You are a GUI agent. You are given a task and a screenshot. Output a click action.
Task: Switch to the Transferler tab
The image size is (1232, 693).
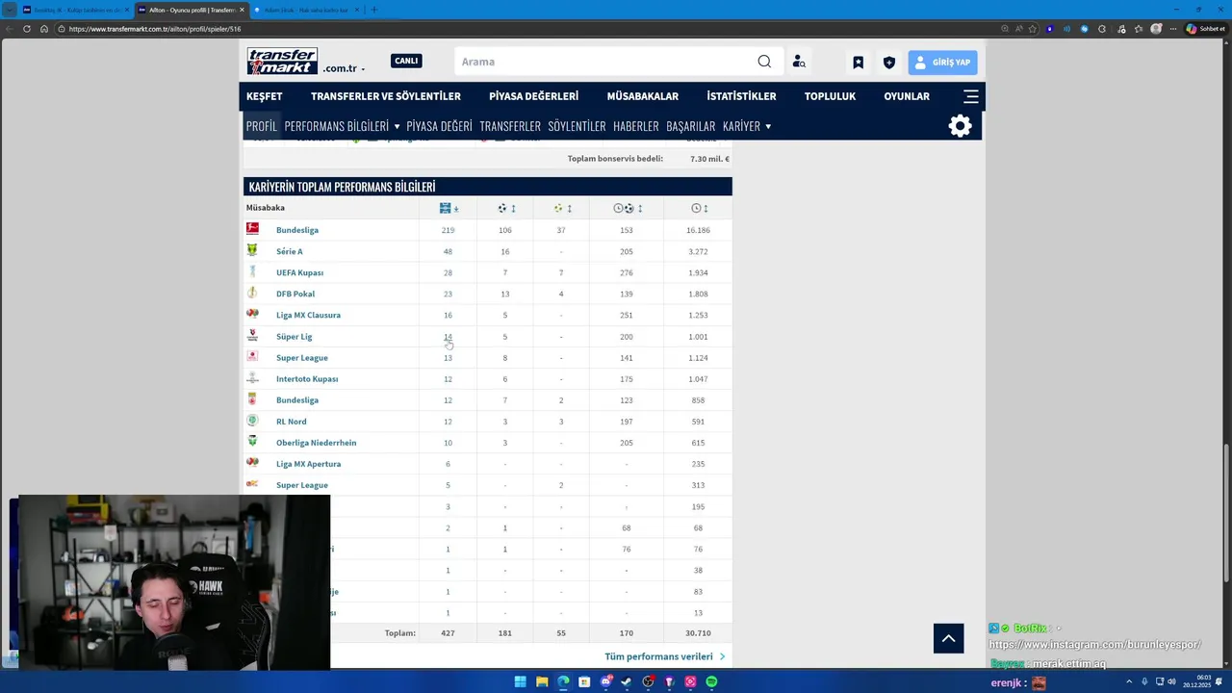510,126
